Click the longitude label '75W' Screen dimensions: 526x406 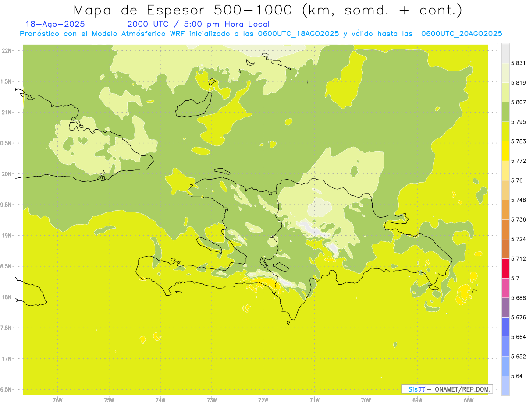pyautogui.click(x=109, y=400)
